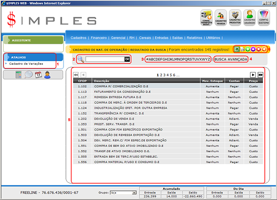Export results with the Excel icon
277x200 pixels.
(x=237, y=49)
